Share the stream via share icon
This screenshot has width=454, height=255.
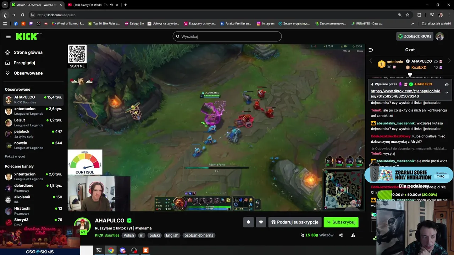341,235
